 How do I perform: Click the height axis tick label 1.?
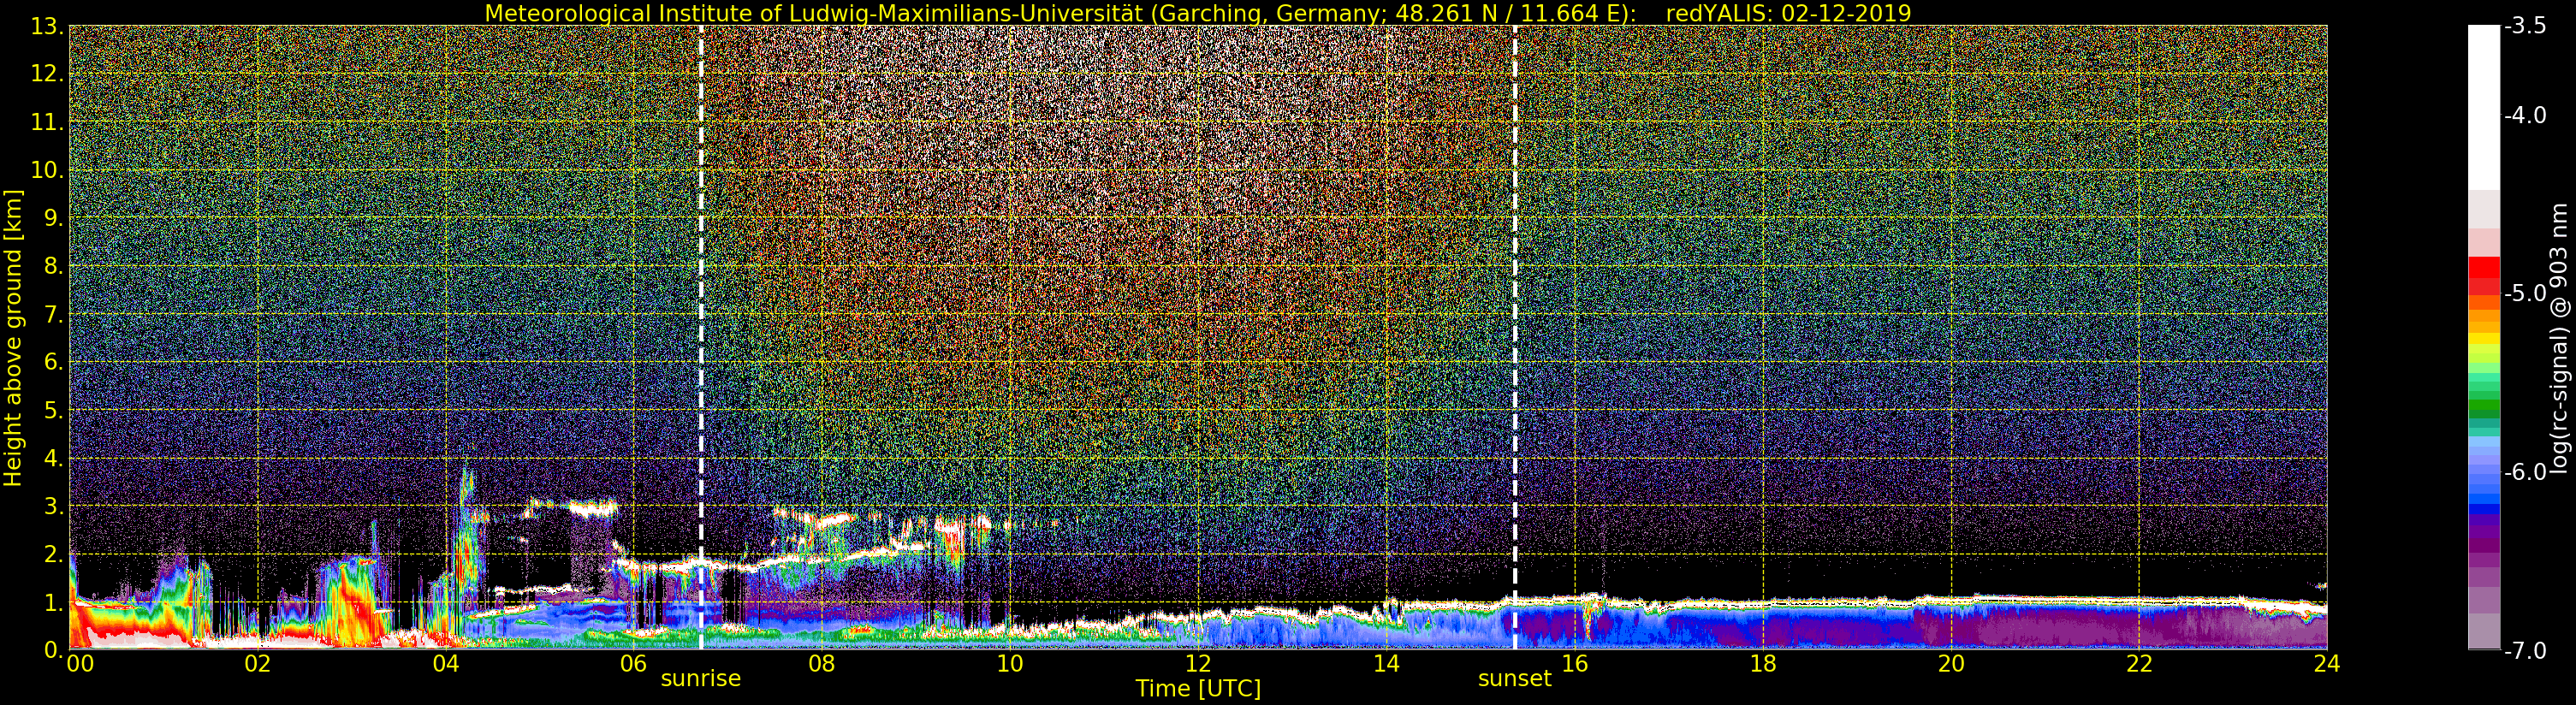(53, 602)
